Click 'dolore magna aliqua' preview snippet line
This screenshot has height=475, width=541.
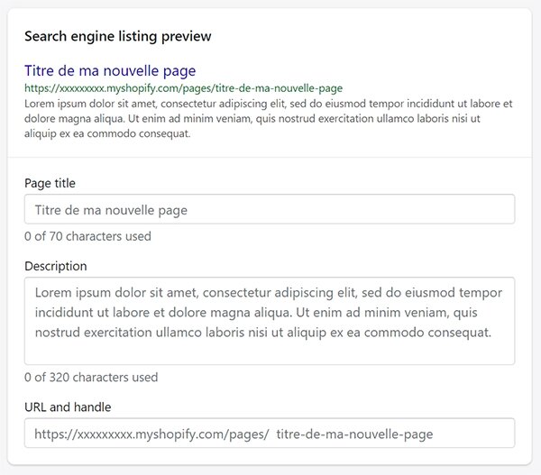point(252,119)
